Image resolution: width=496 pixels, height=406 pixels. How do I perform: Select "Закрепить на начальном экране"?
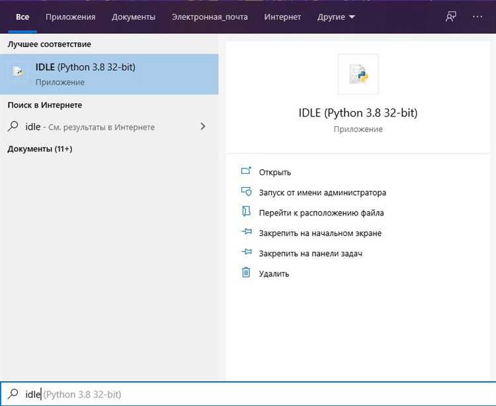point(320,233)
